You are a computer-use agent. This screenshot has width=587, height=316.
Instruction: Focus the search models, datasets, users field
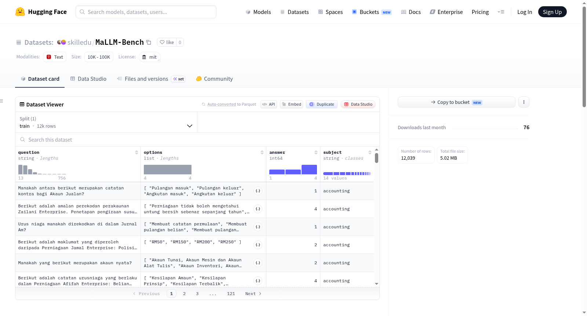(146, 12)
